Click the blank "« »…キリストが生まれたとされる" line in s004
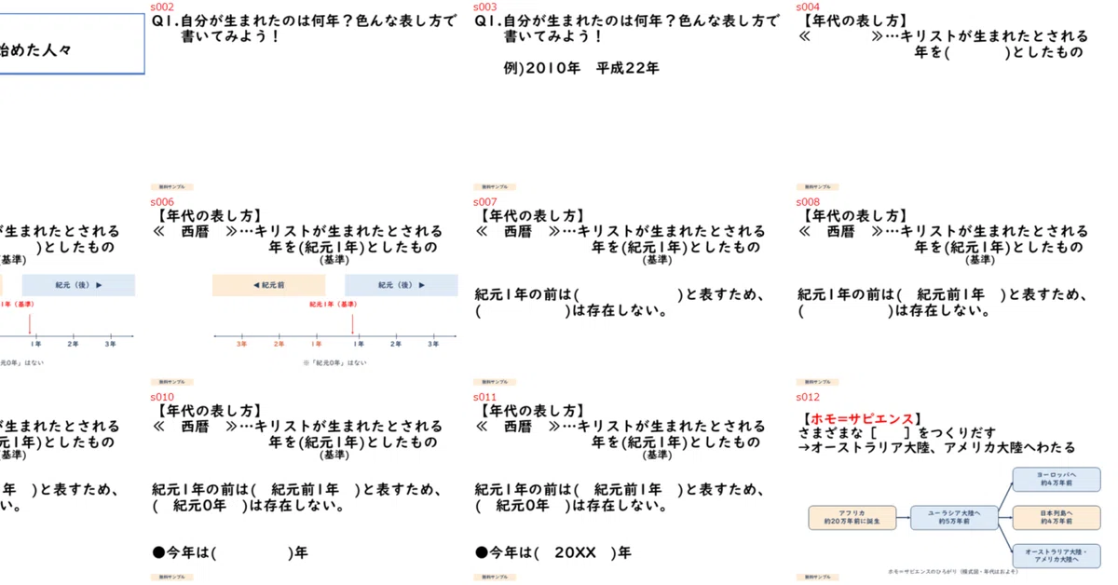 coord(944,36)
